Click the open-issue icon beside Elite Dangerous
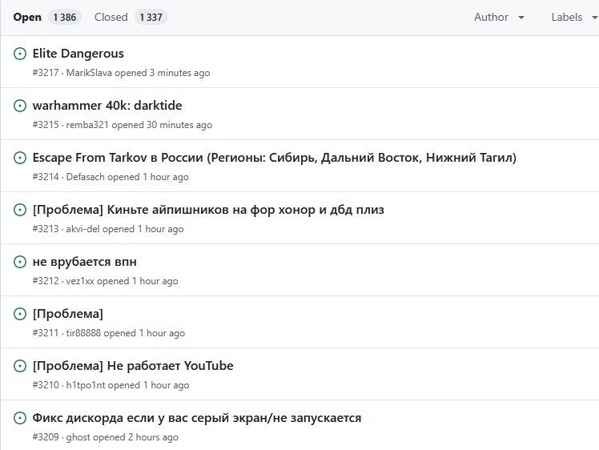Screen dimensions: 599x450 (20, 54)
